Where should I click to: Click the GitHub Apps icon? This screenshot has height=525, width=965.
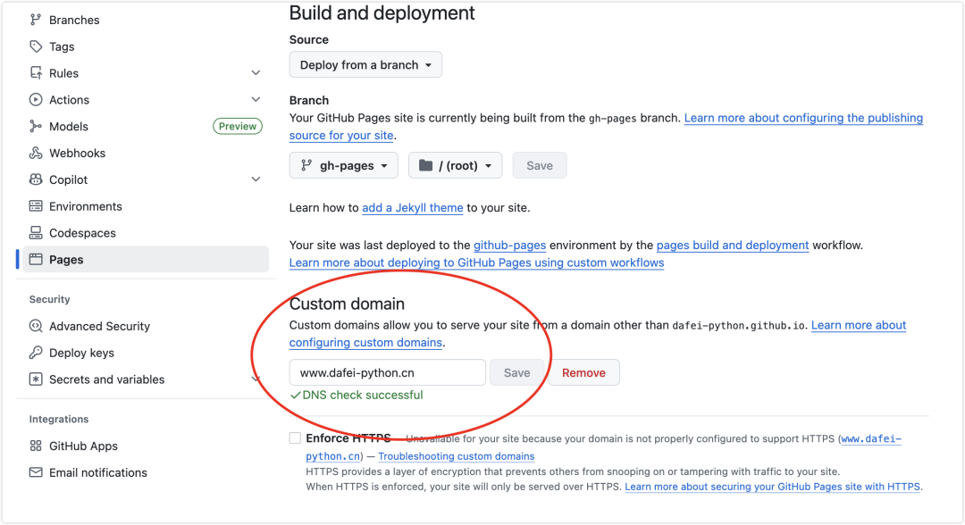pyautogui.click(x=36, y=446)
